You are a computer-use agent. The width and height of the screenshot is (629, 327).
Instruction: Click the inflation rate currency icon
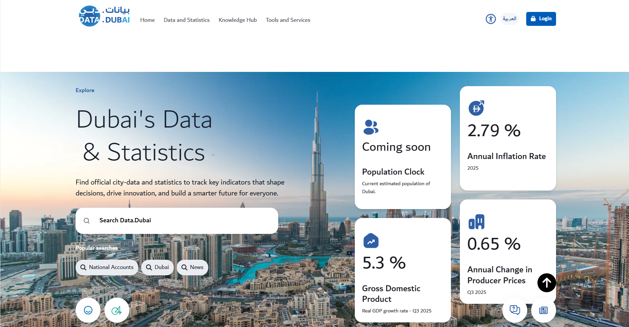tap(476, 108)
